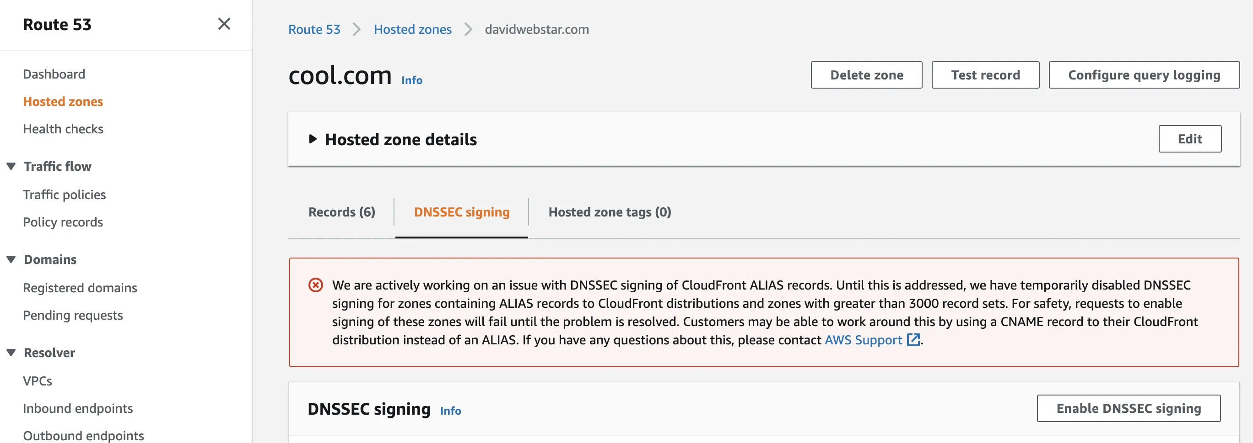Open Info link next to cool.com

[411, 80]
